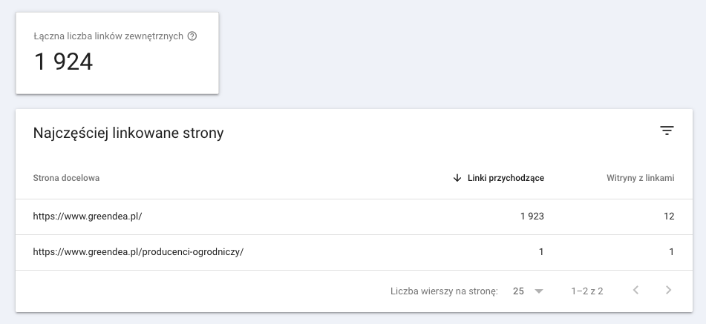Open the table filter icon

coord(667,131)
